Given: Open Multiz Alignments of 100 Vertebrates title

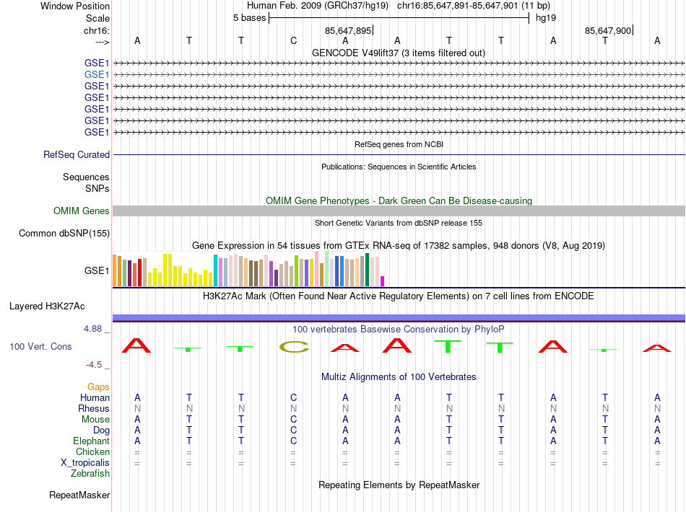Looking at the screenshot, I should click(x=399, y=376).
